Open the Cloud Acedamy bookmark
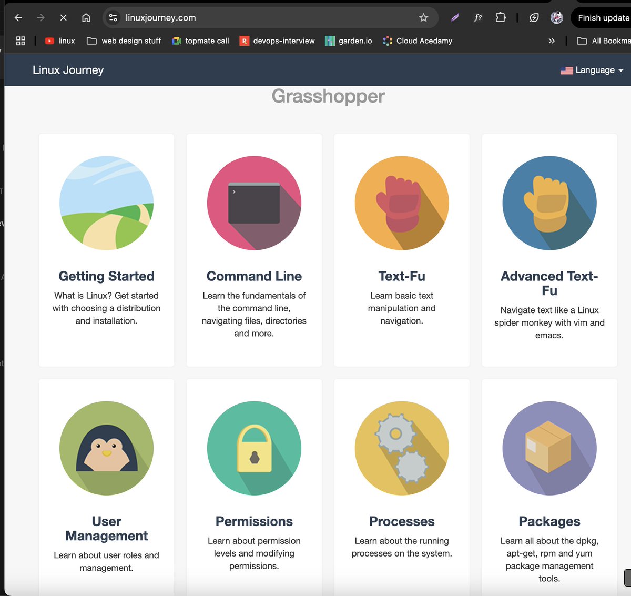This screenshot has height=596, width=631. [418, 41]
